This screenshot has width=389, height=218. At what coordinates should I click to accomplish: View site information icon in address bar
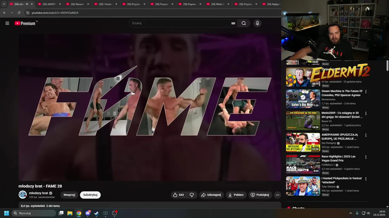click(x=28, y=13)
